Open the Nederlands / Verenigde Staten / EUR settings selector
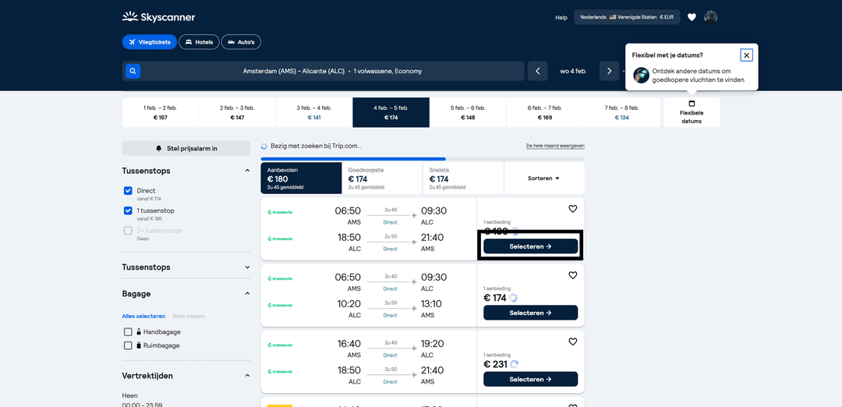Screen dimensions: 842x407 627,17
